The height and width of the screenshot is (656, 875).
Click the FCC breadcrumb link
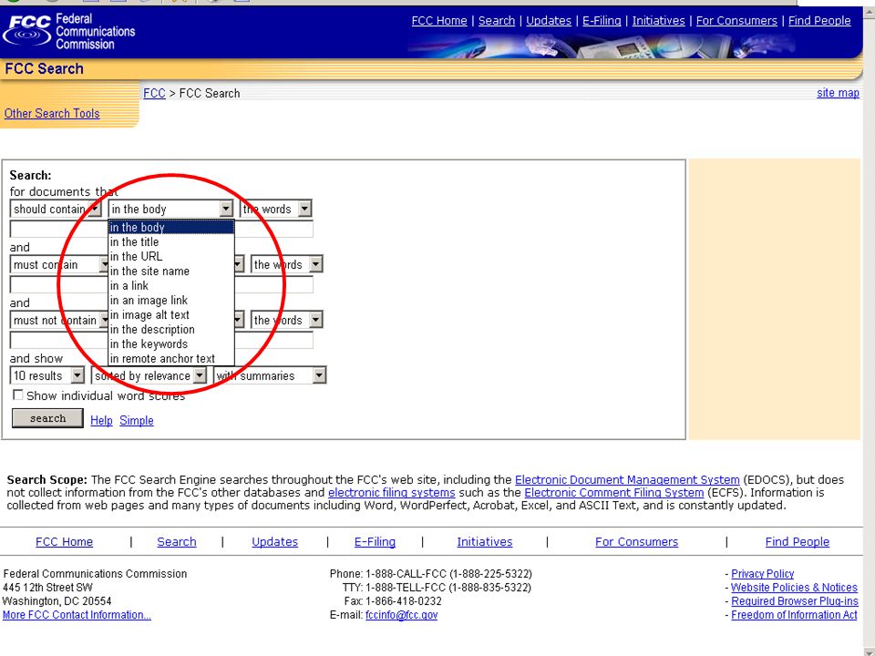(x=154, y=93)
